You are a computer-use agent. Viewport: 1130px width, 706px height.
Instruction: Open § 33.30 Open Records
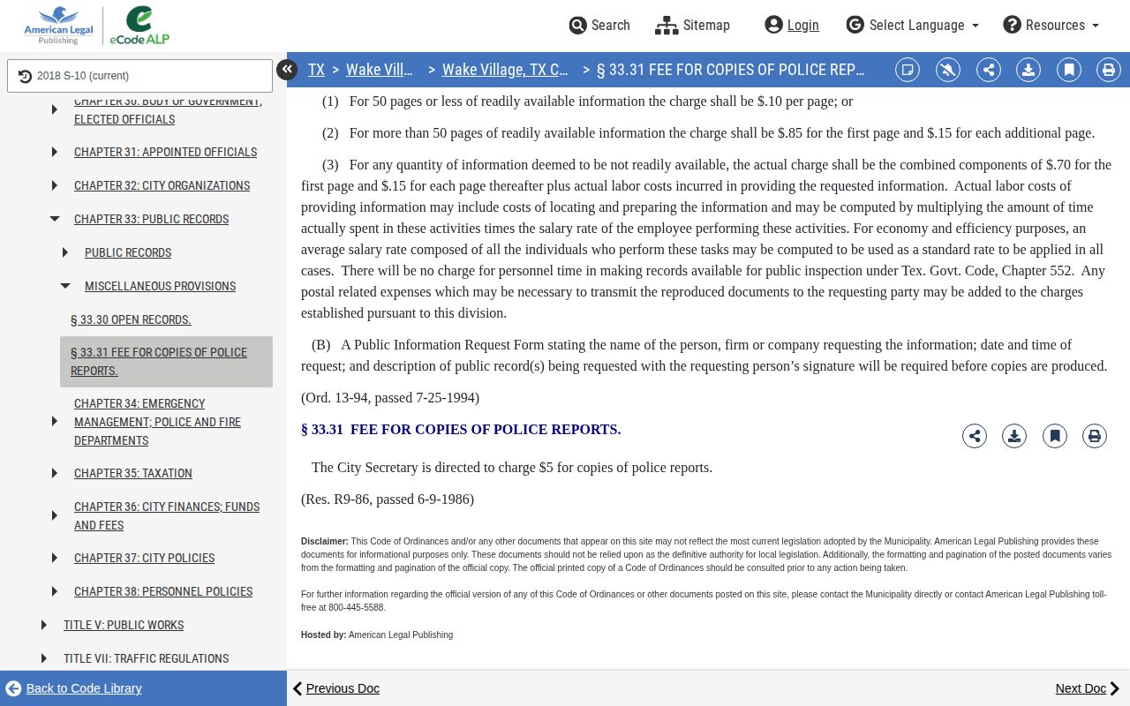[131, 319]
